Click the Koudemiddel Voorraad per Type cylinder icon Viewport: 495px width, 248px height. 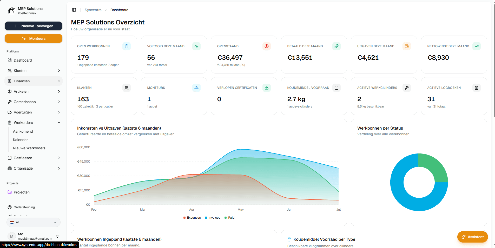pos(289,239)
